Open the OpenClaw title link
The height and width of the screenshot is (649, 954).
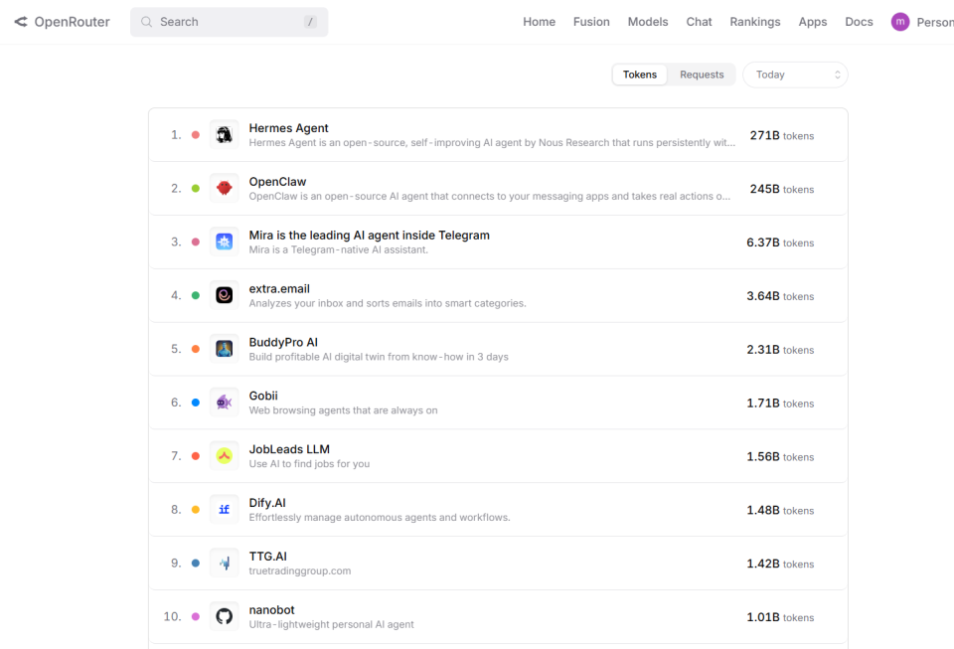pos(277,182)
